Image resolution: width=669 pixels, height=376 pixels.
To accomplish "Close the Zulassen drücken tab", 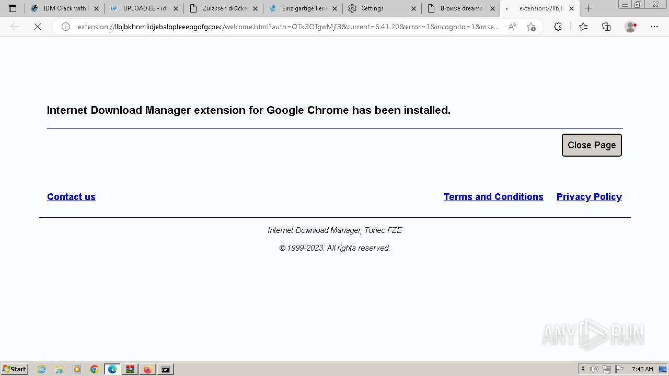I will point(256,8).
